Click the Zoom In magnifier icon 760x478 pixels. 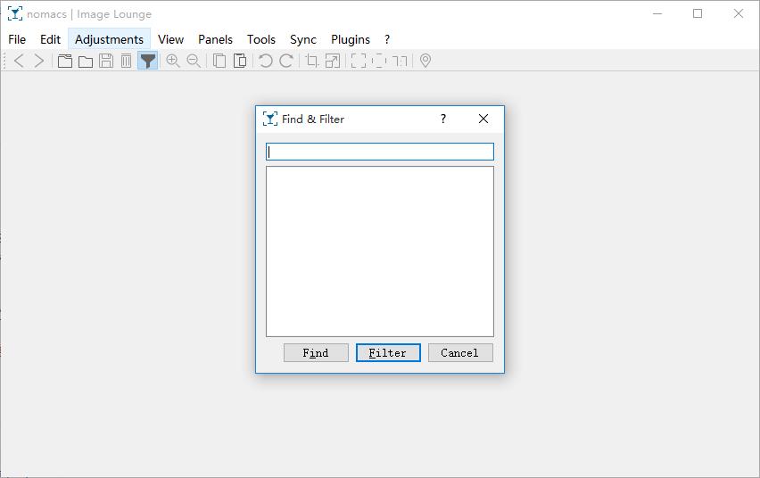point(172,61)
